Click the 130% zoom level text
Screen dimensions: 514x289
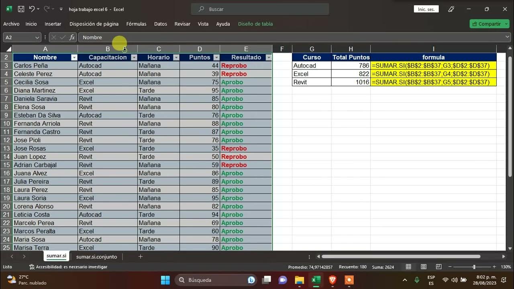tap(506, 267)
